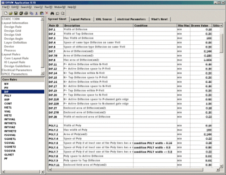The height and width of the screenshot is (175, 226).
Task: Select Design Unit in the tree
Action: click(13, 35)
